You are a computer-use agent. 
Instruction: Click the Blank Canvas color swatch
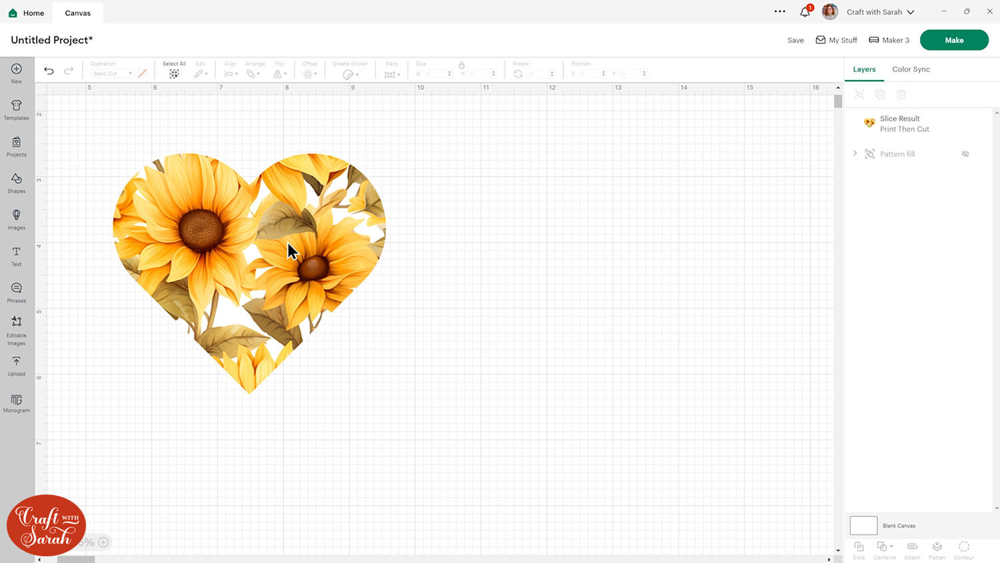863,526
